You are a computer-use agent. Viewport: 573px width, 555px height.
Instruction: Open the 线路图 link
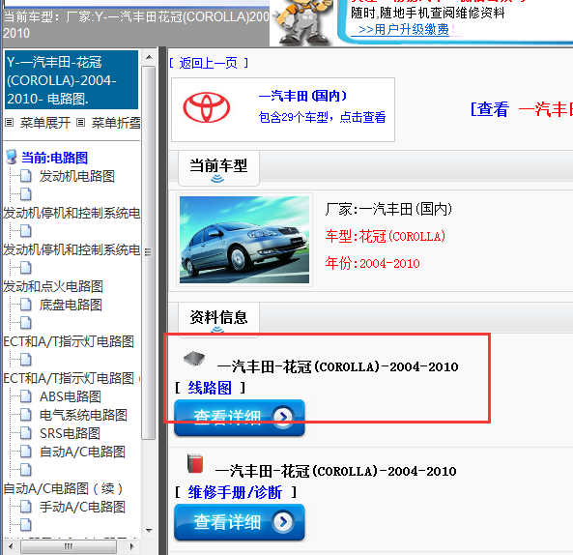(x=210, y=388)
